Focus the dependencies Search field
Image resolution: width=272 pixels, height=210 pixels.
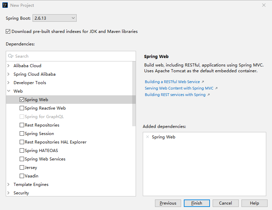[x=73, y=56]
